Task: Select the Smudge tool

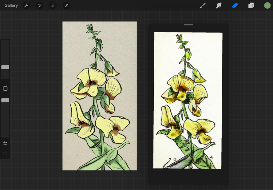Action: click(x=219, y=6)
